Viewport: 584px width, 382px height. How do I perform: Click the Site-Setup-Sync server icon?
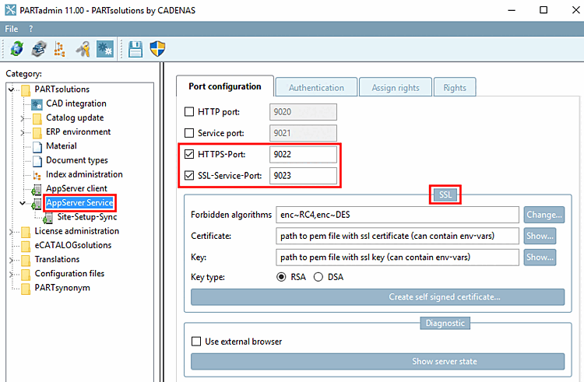click(47, 218)
